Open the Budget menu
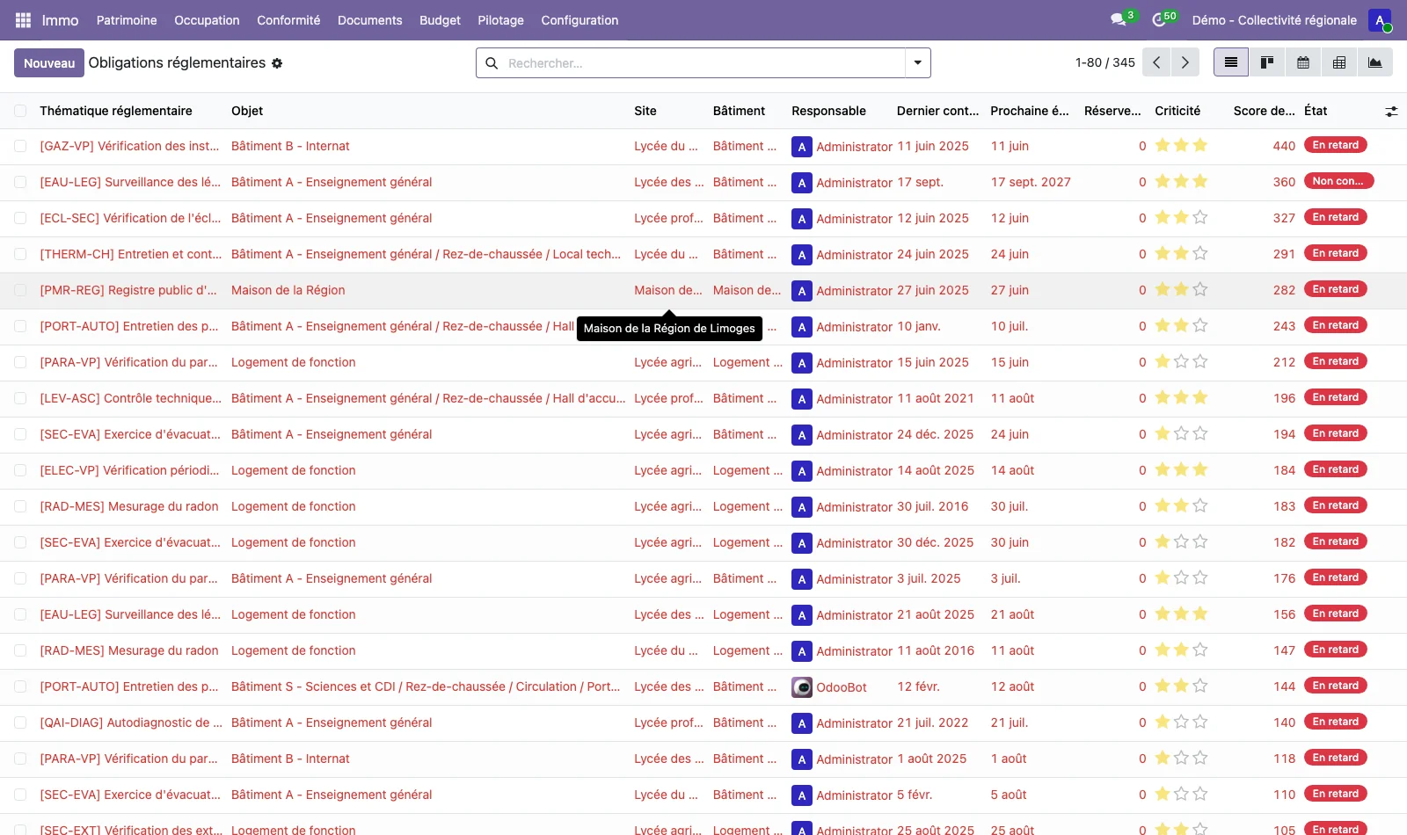The image size is (1407, 835). pyautogui.click(x=440, y=20)
